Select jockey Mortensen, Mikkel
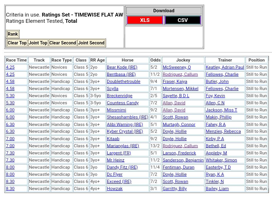The width and height of the screenshot is (272, 198). pos(180,89)
